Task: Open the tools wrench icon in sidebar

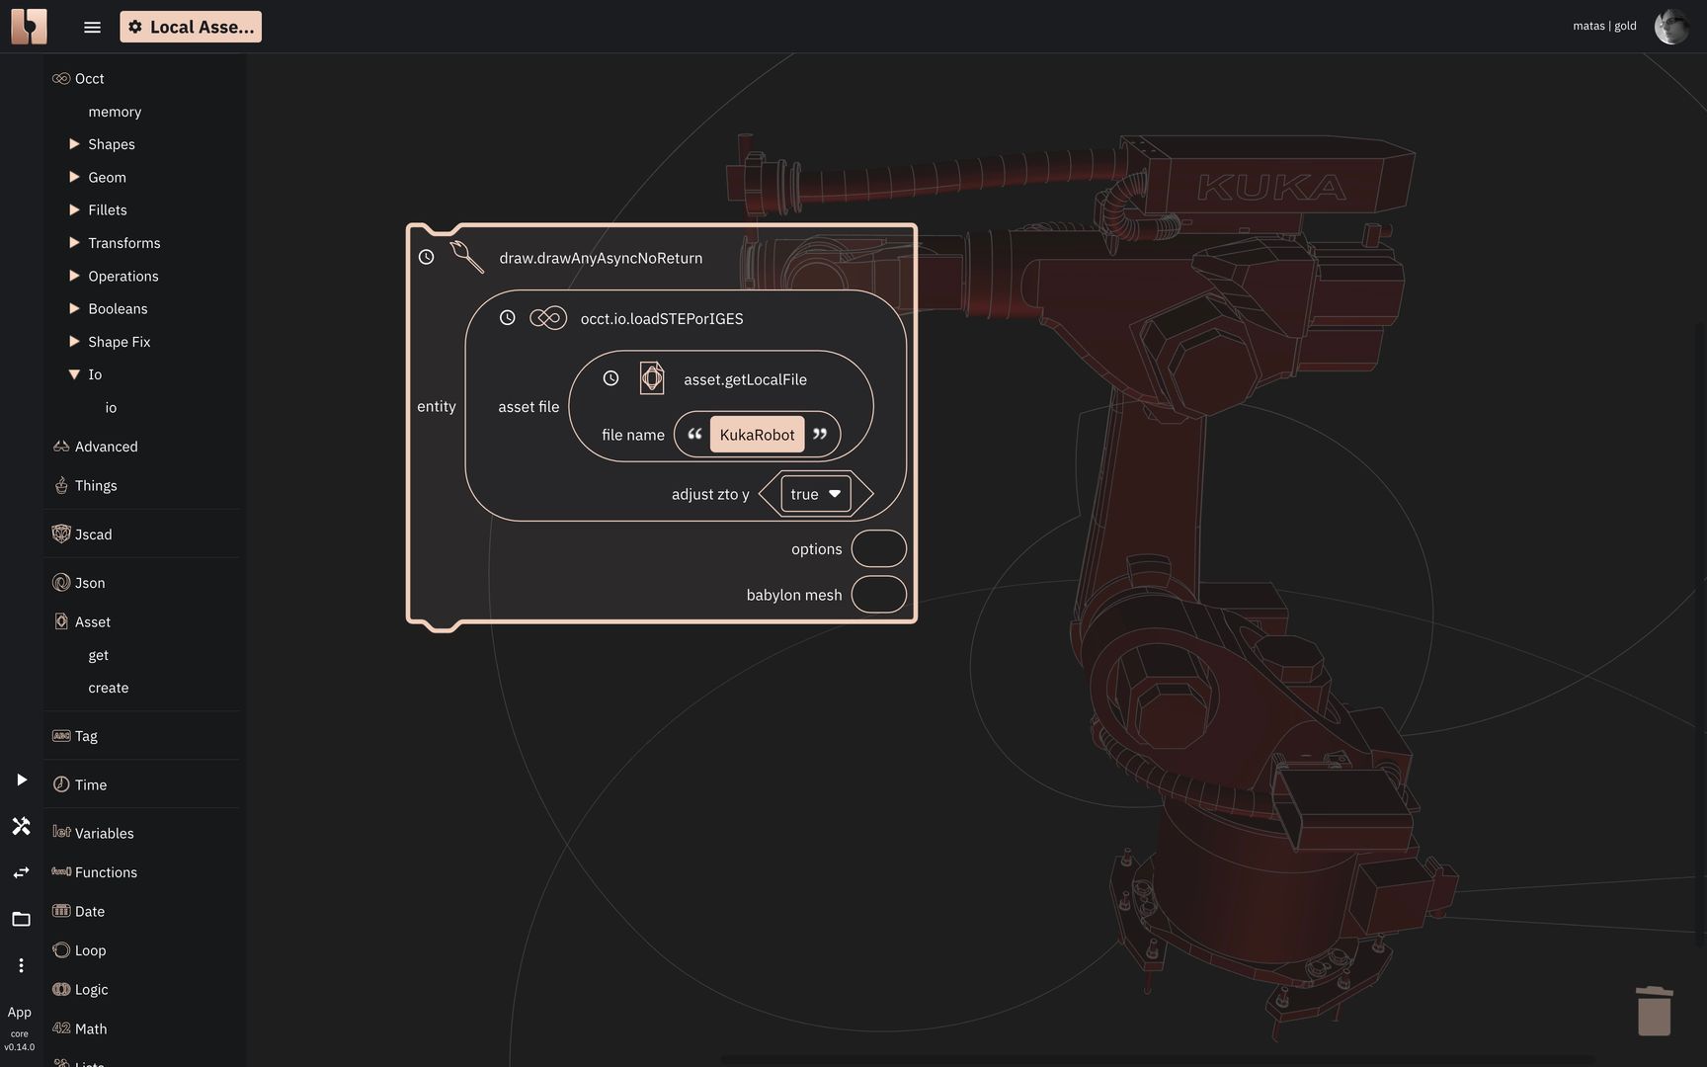Action: click(21, 826)
